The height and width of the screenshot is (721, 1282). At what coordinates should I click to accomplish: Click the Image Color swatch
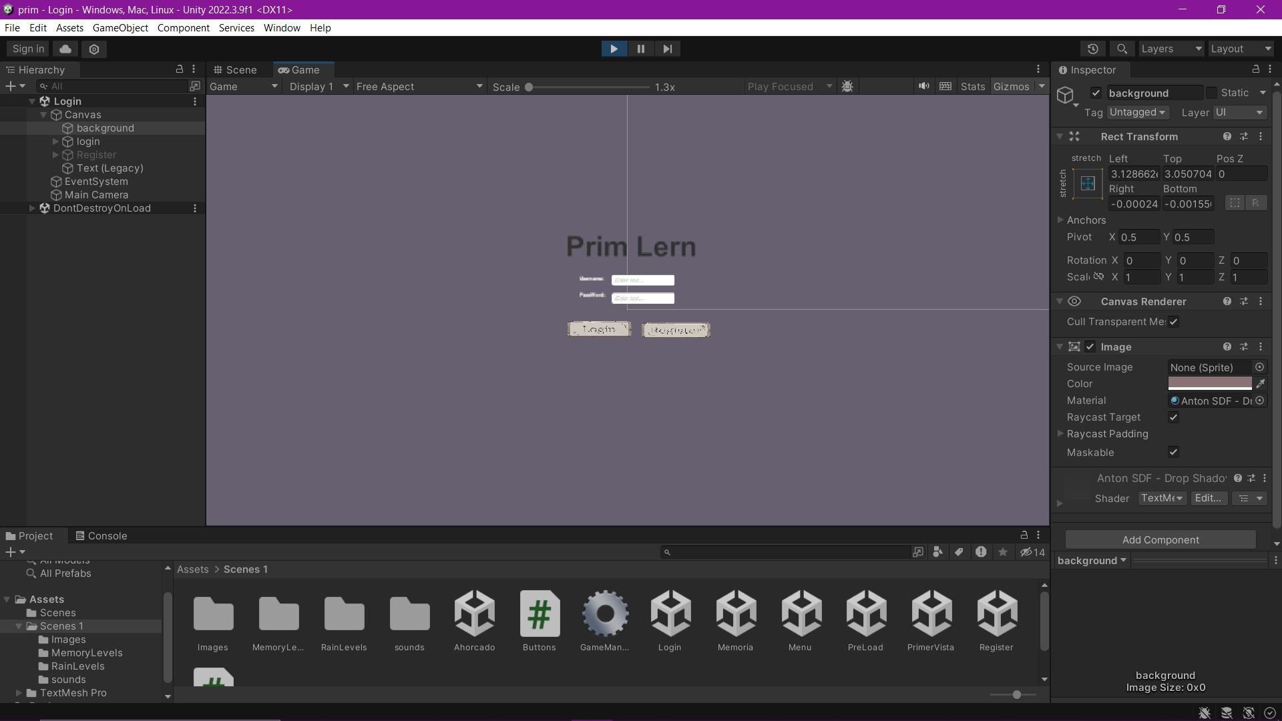[x=1209, y=384]
